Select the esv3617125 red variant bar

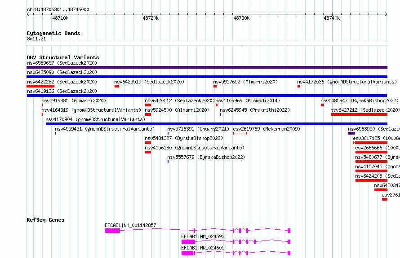[370, 143]
